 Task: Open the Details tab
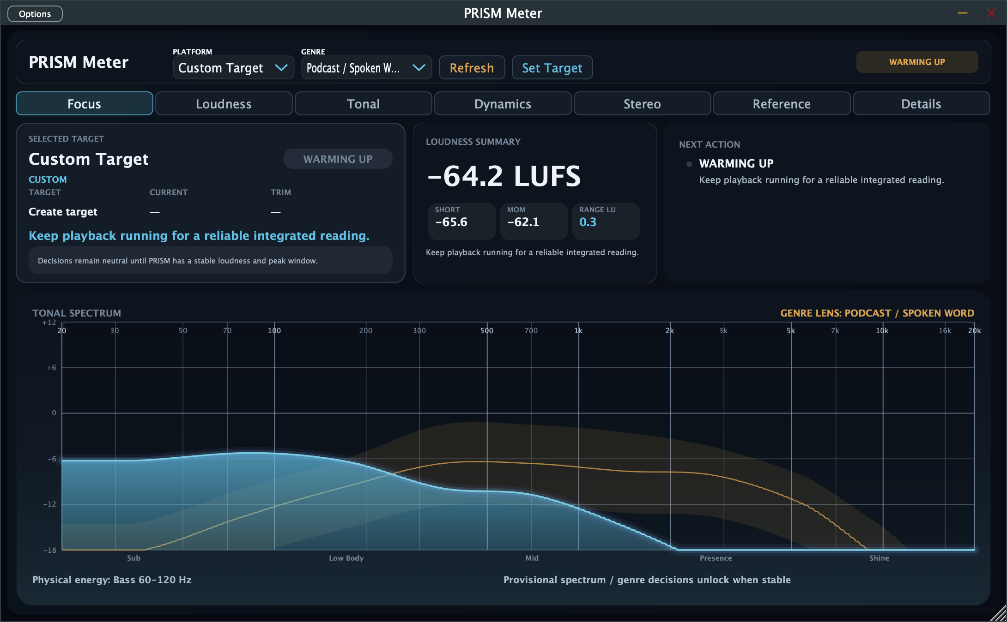click(x=922, y=104)
